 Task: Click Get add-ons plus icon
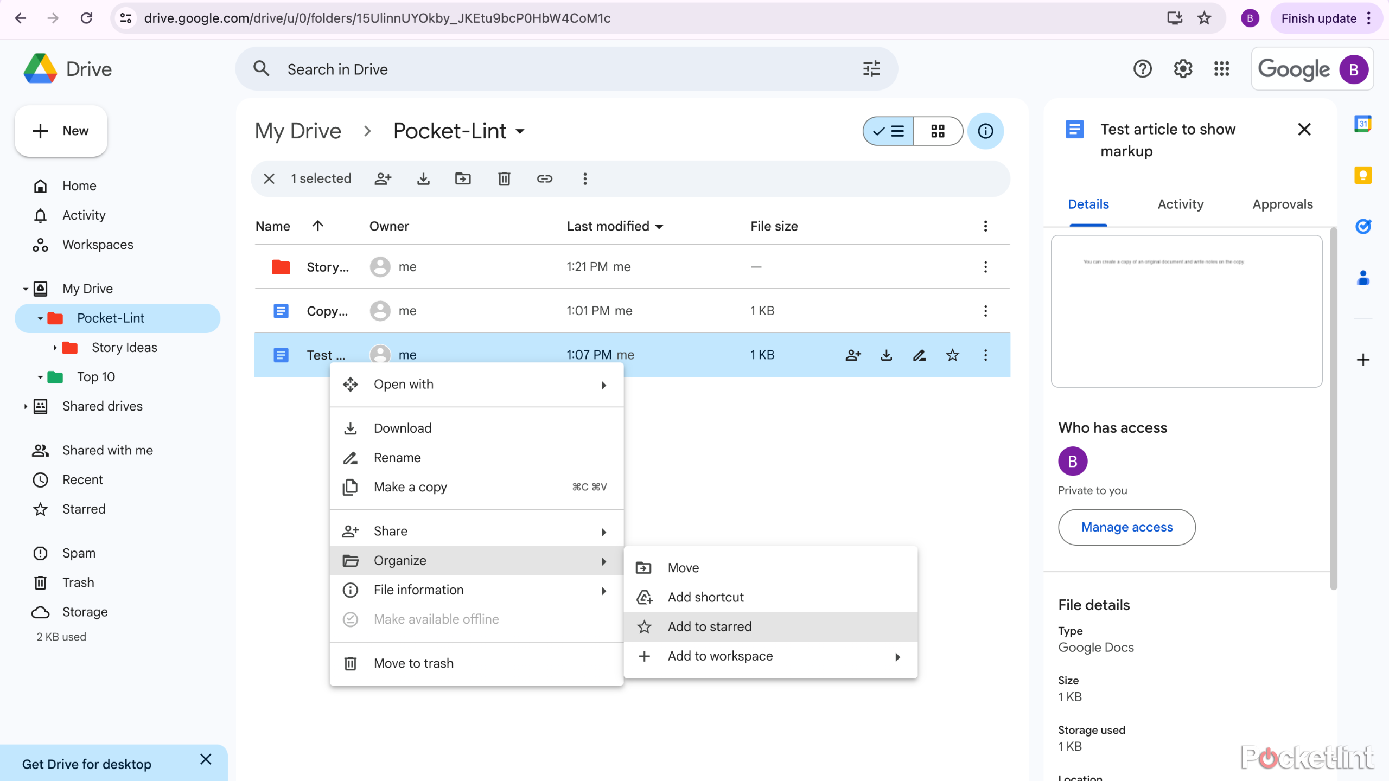pyautogui.click(x=1363, y=360)
